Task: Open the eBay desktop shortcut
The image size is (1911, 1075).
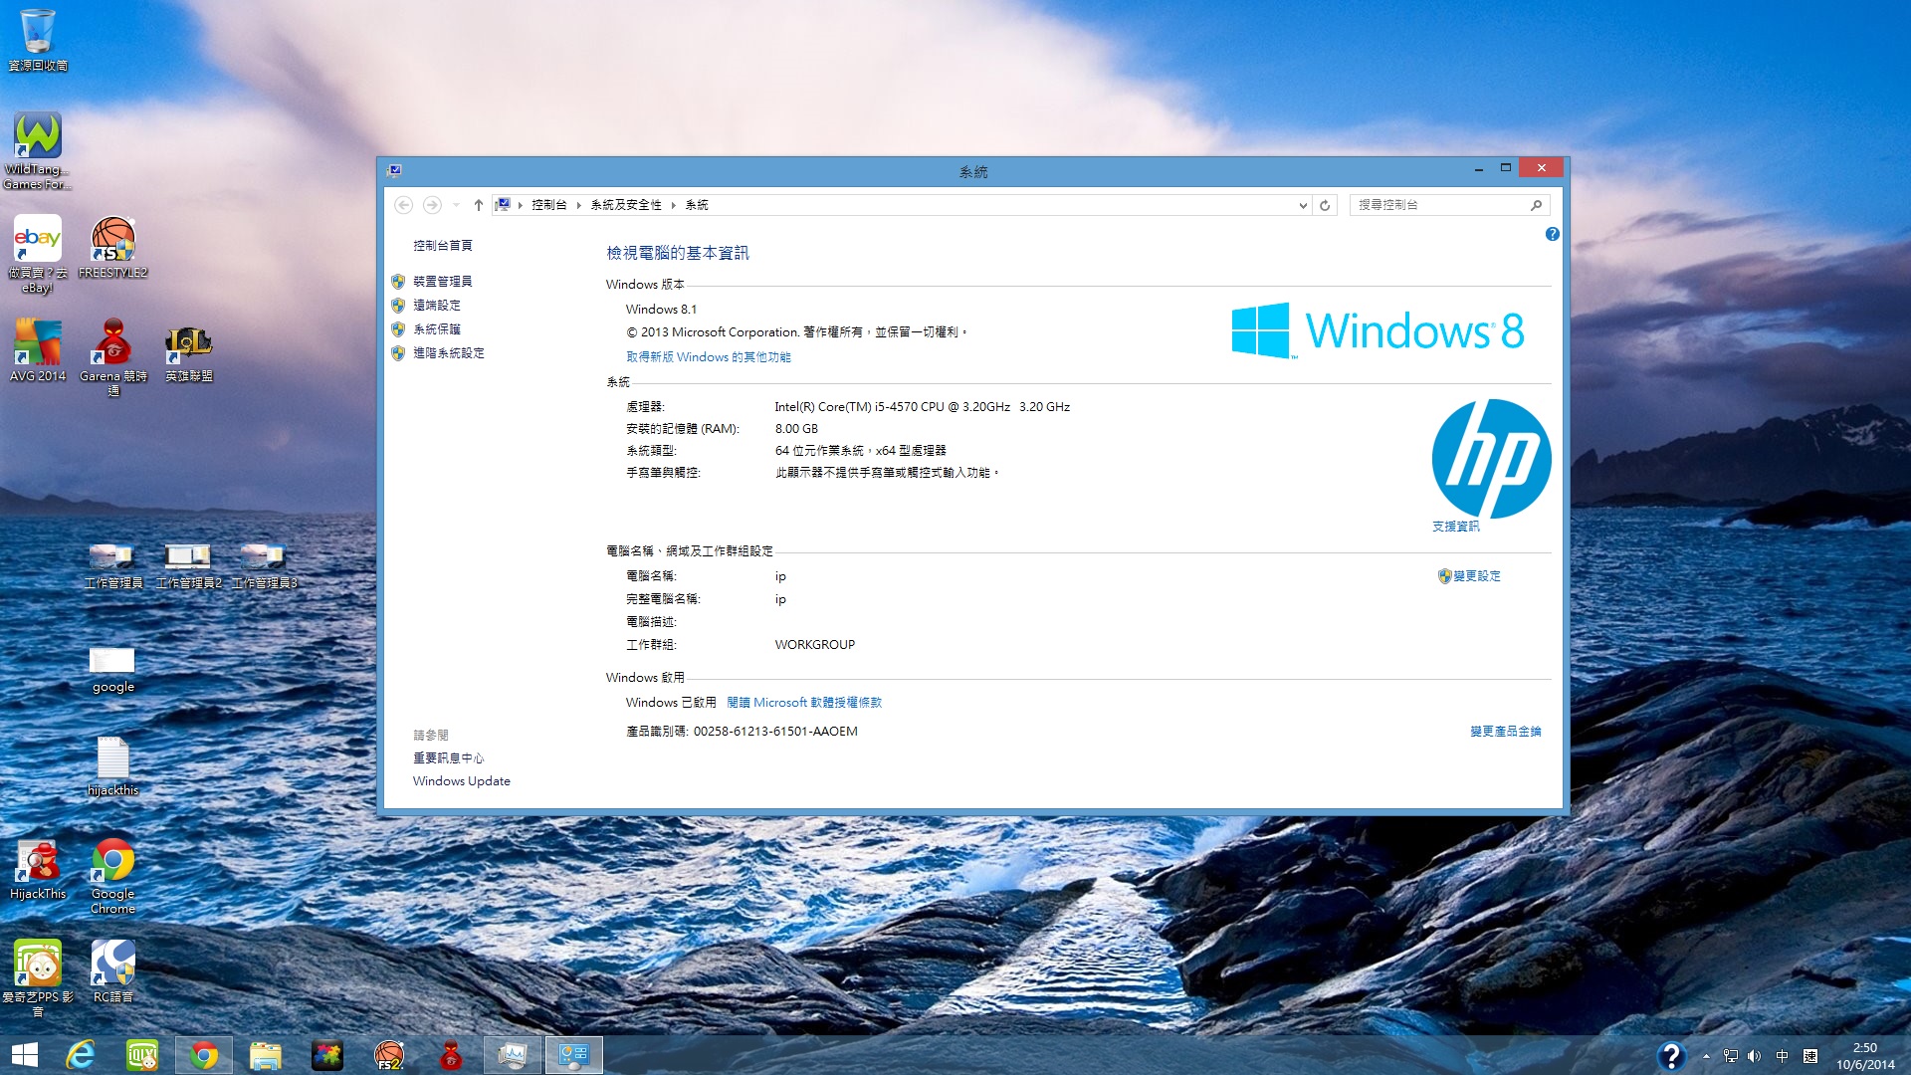Action: pos(38,255)
